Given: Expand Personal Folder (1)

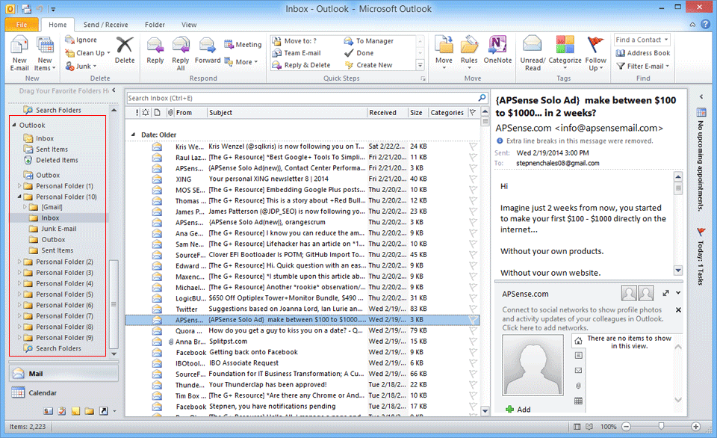Looking at the screenshot, I should (19, 186).
